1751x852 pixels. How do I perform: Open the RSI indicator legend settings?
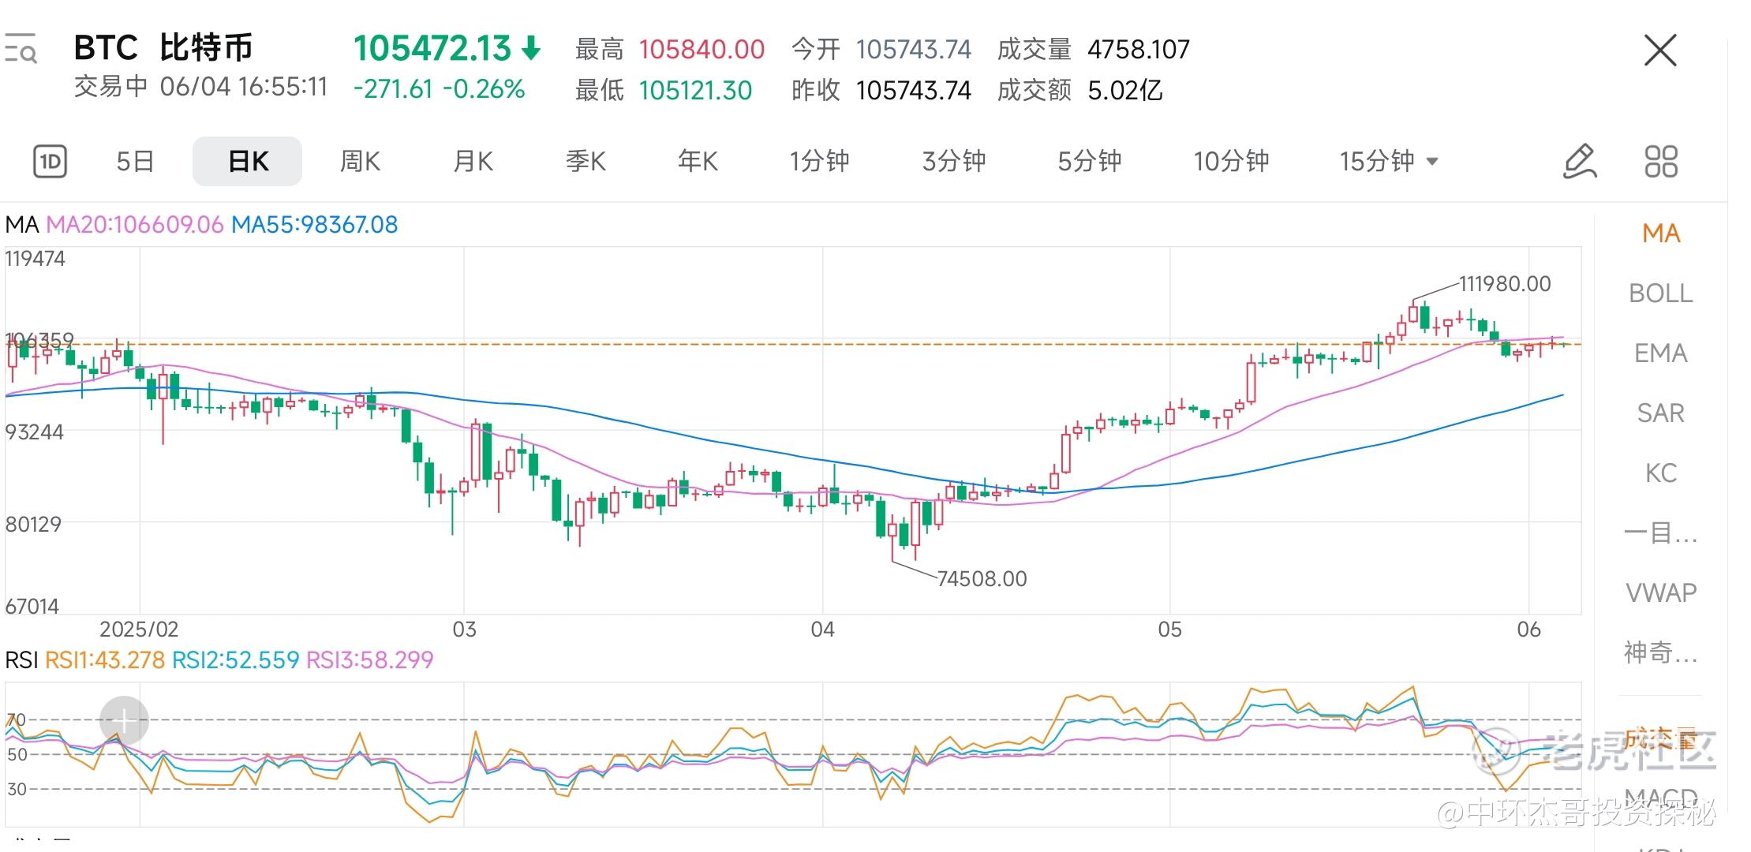[x=219, y=660]
